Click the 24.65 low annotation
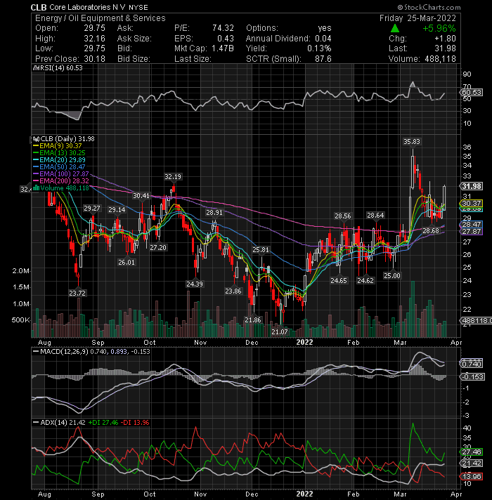Screen dimensions: 492x500 point(339,281)
